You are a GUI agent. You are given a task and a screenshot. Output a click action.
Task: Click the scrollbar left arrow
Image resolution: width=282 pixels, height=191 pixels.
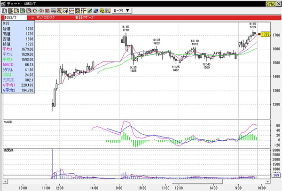4,181
